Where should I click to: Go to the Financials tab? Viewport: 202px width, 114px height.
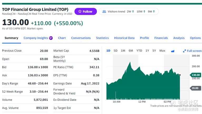(161, 38)
